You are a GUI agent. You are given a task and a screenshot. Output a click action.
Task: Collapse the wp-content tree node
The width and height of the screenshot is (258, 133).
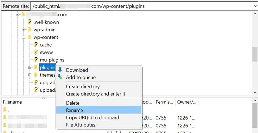24,37
